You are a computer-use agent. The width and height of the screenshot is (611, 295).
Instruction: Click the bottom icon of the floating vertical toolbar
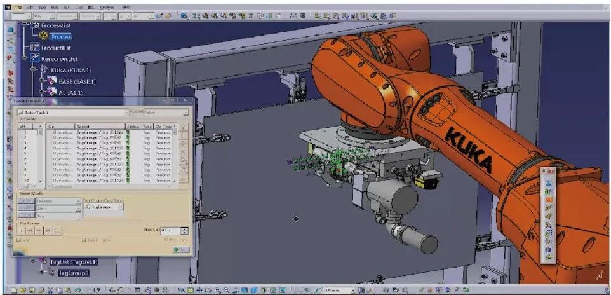[549, 257]
